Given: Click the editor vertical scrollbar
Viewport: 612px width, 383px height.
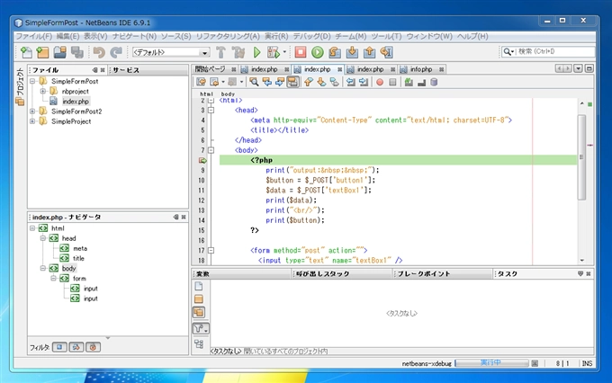Looking at the screenshot, I should pyautogui.click(x=581, y=157).
